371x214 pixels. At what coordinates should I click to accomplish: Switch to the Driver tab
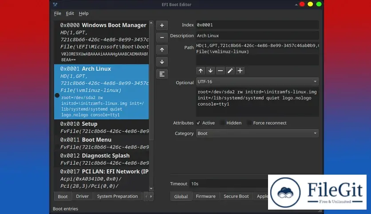tap(83, 196)
